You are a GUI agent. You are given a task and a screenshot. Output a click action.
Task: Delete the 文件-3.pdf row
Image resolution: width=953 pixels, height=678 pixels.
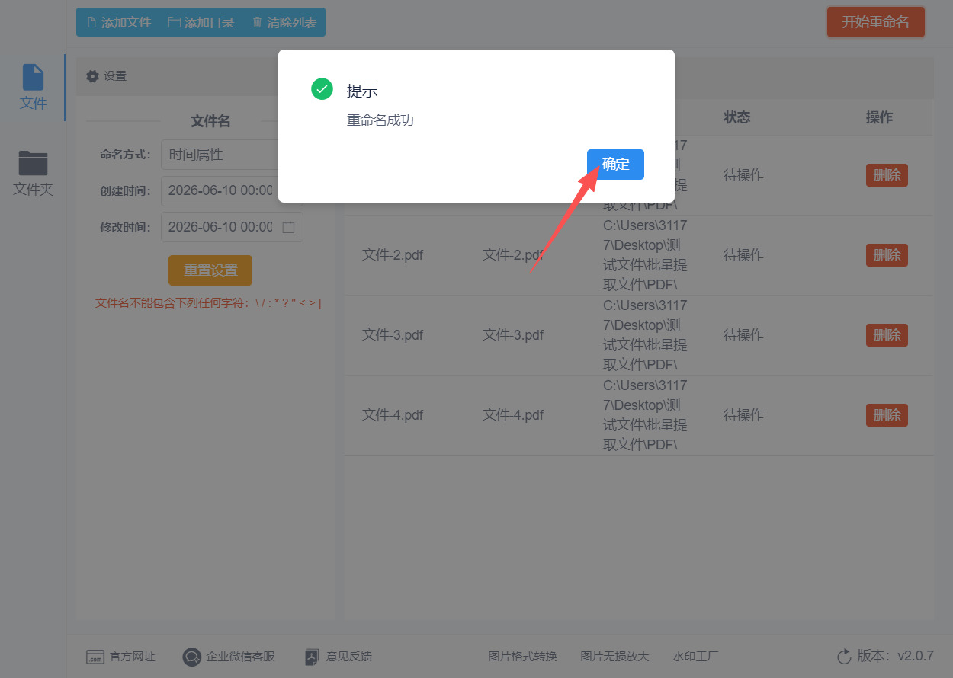887,335
